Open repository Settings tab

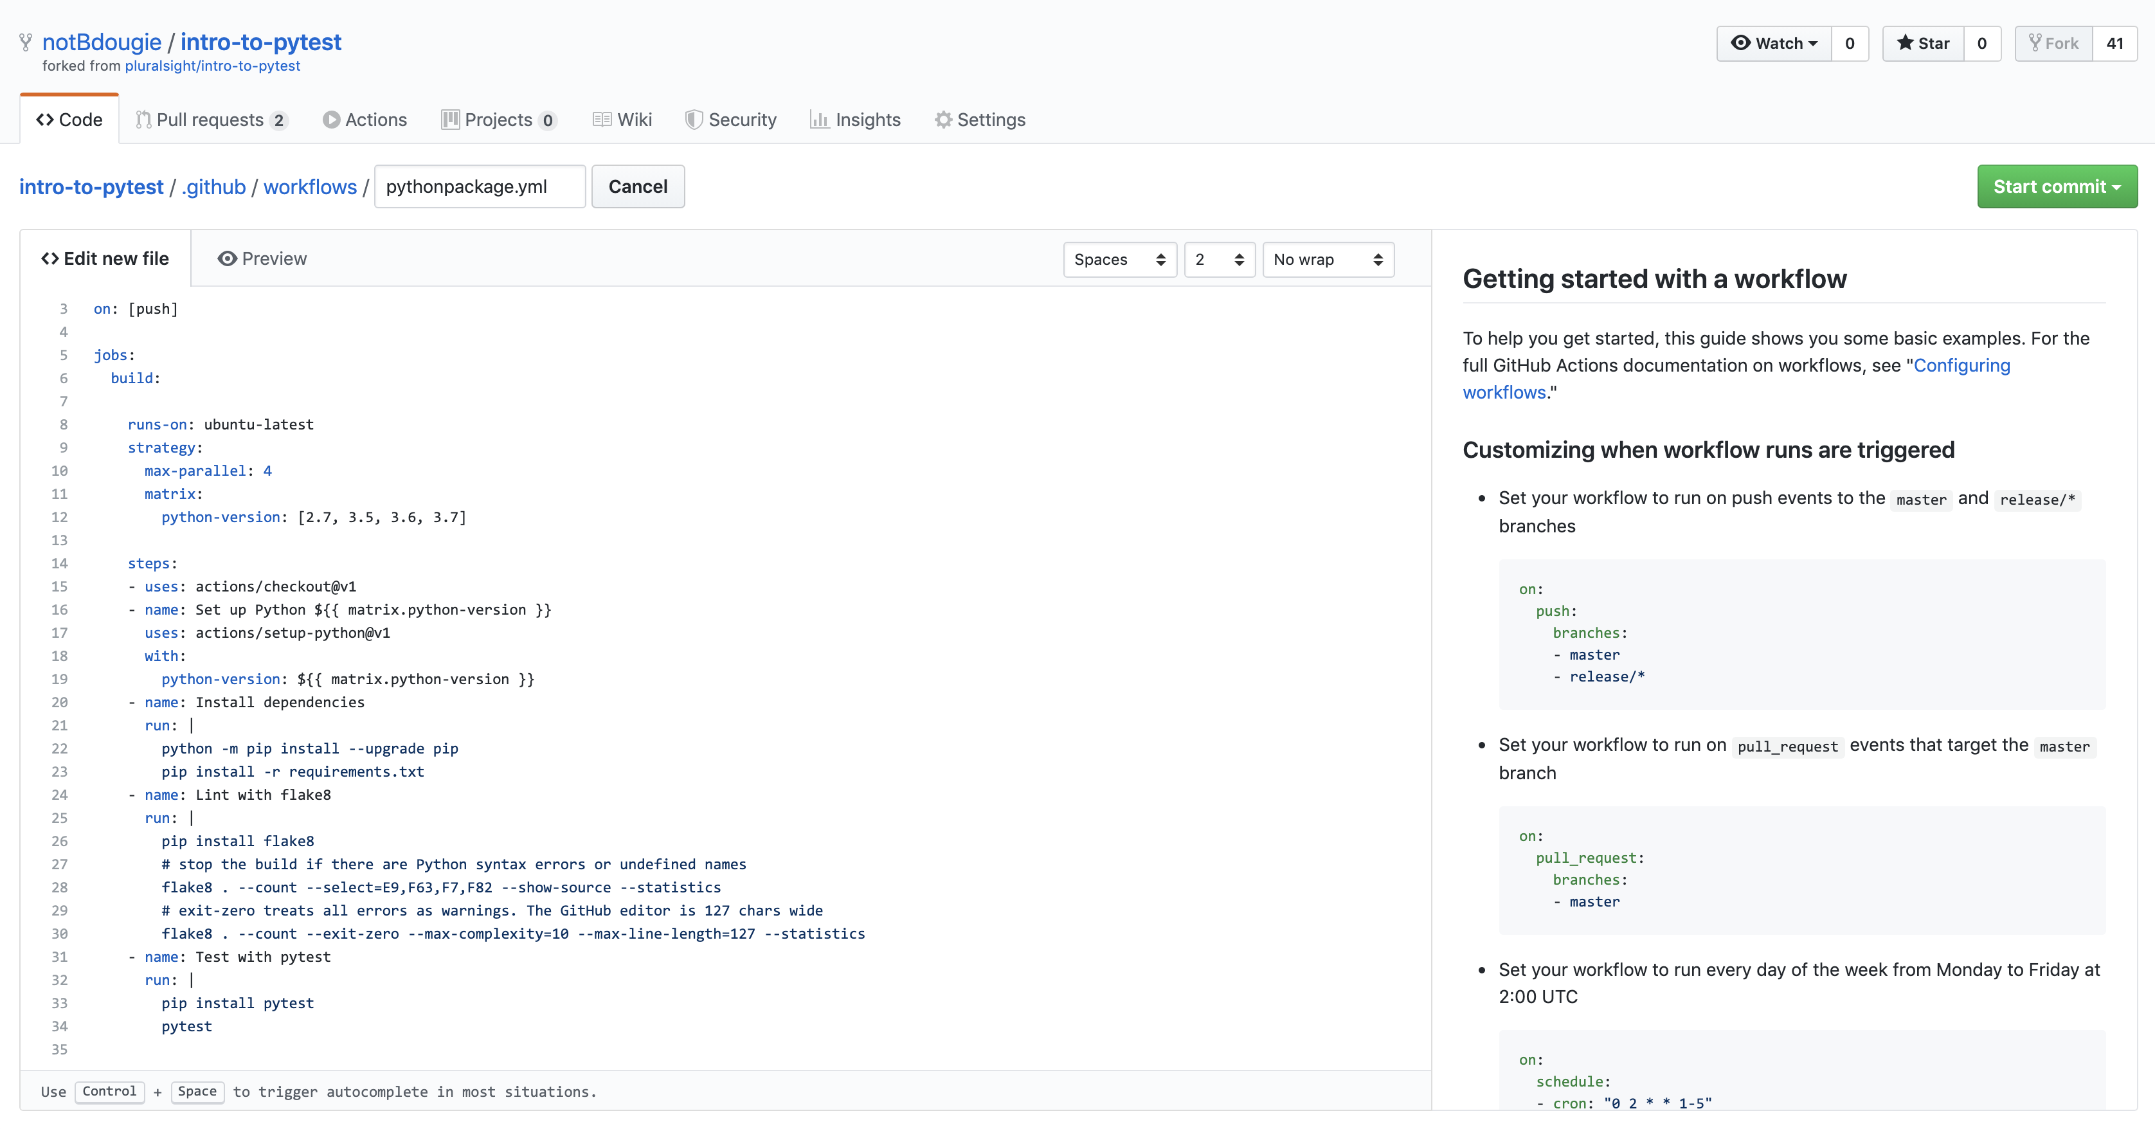pyautogui.click(x=980, y=120)
